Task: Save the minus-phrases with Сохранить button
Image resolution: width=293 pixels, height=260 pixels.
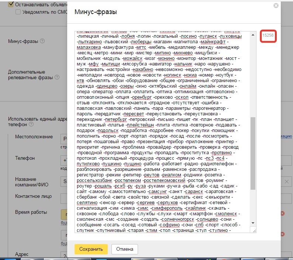Action: (91, 249)
